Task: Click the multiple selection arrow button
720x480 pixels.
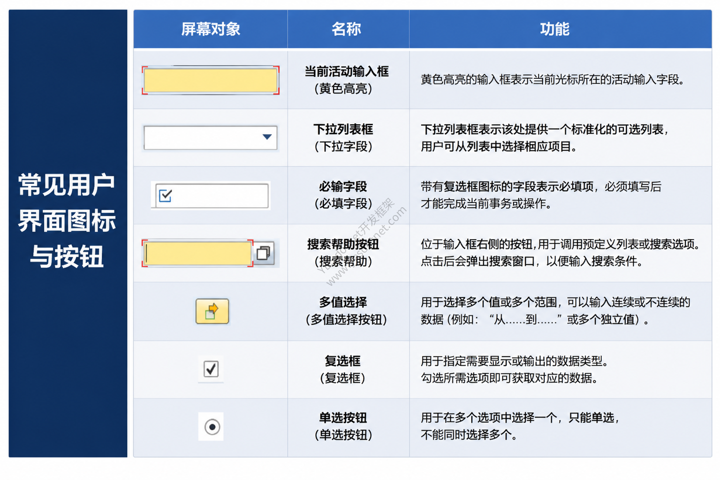Action: 212,311
